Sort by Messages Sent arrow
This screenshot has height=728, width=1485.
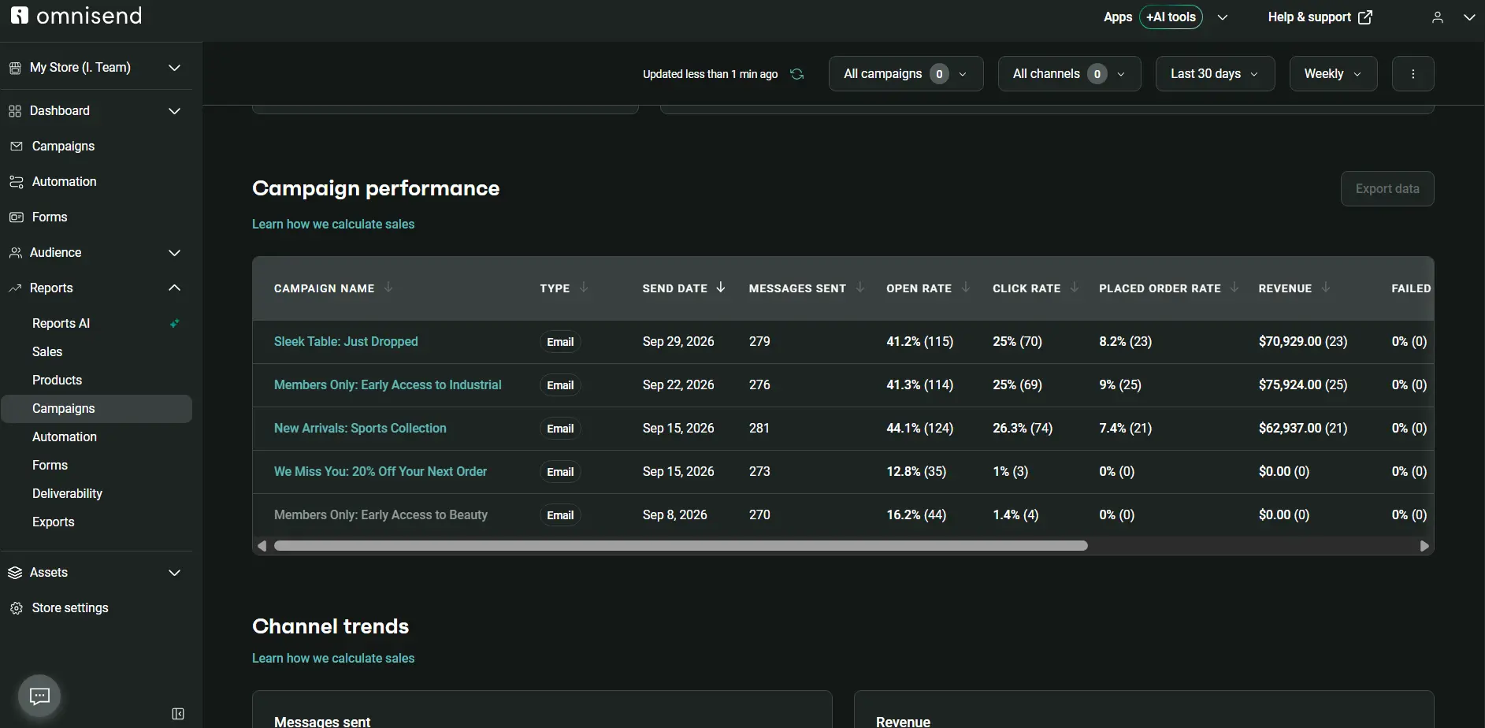coord(860,288)
